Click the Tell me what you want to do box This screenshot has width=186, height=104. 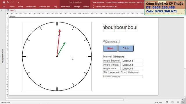click(106, 7)
